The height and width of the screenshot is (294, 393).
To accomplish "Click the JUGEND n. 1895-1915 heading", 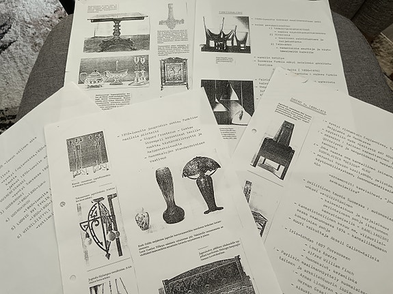I will pos(308,106).
